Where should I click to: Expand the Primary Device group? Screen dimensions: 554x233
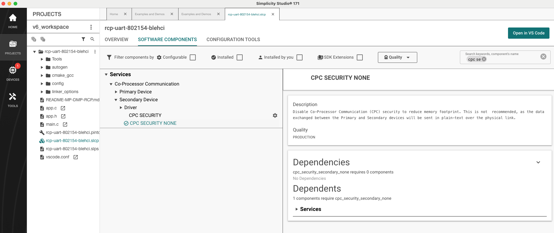coord(116,92)
